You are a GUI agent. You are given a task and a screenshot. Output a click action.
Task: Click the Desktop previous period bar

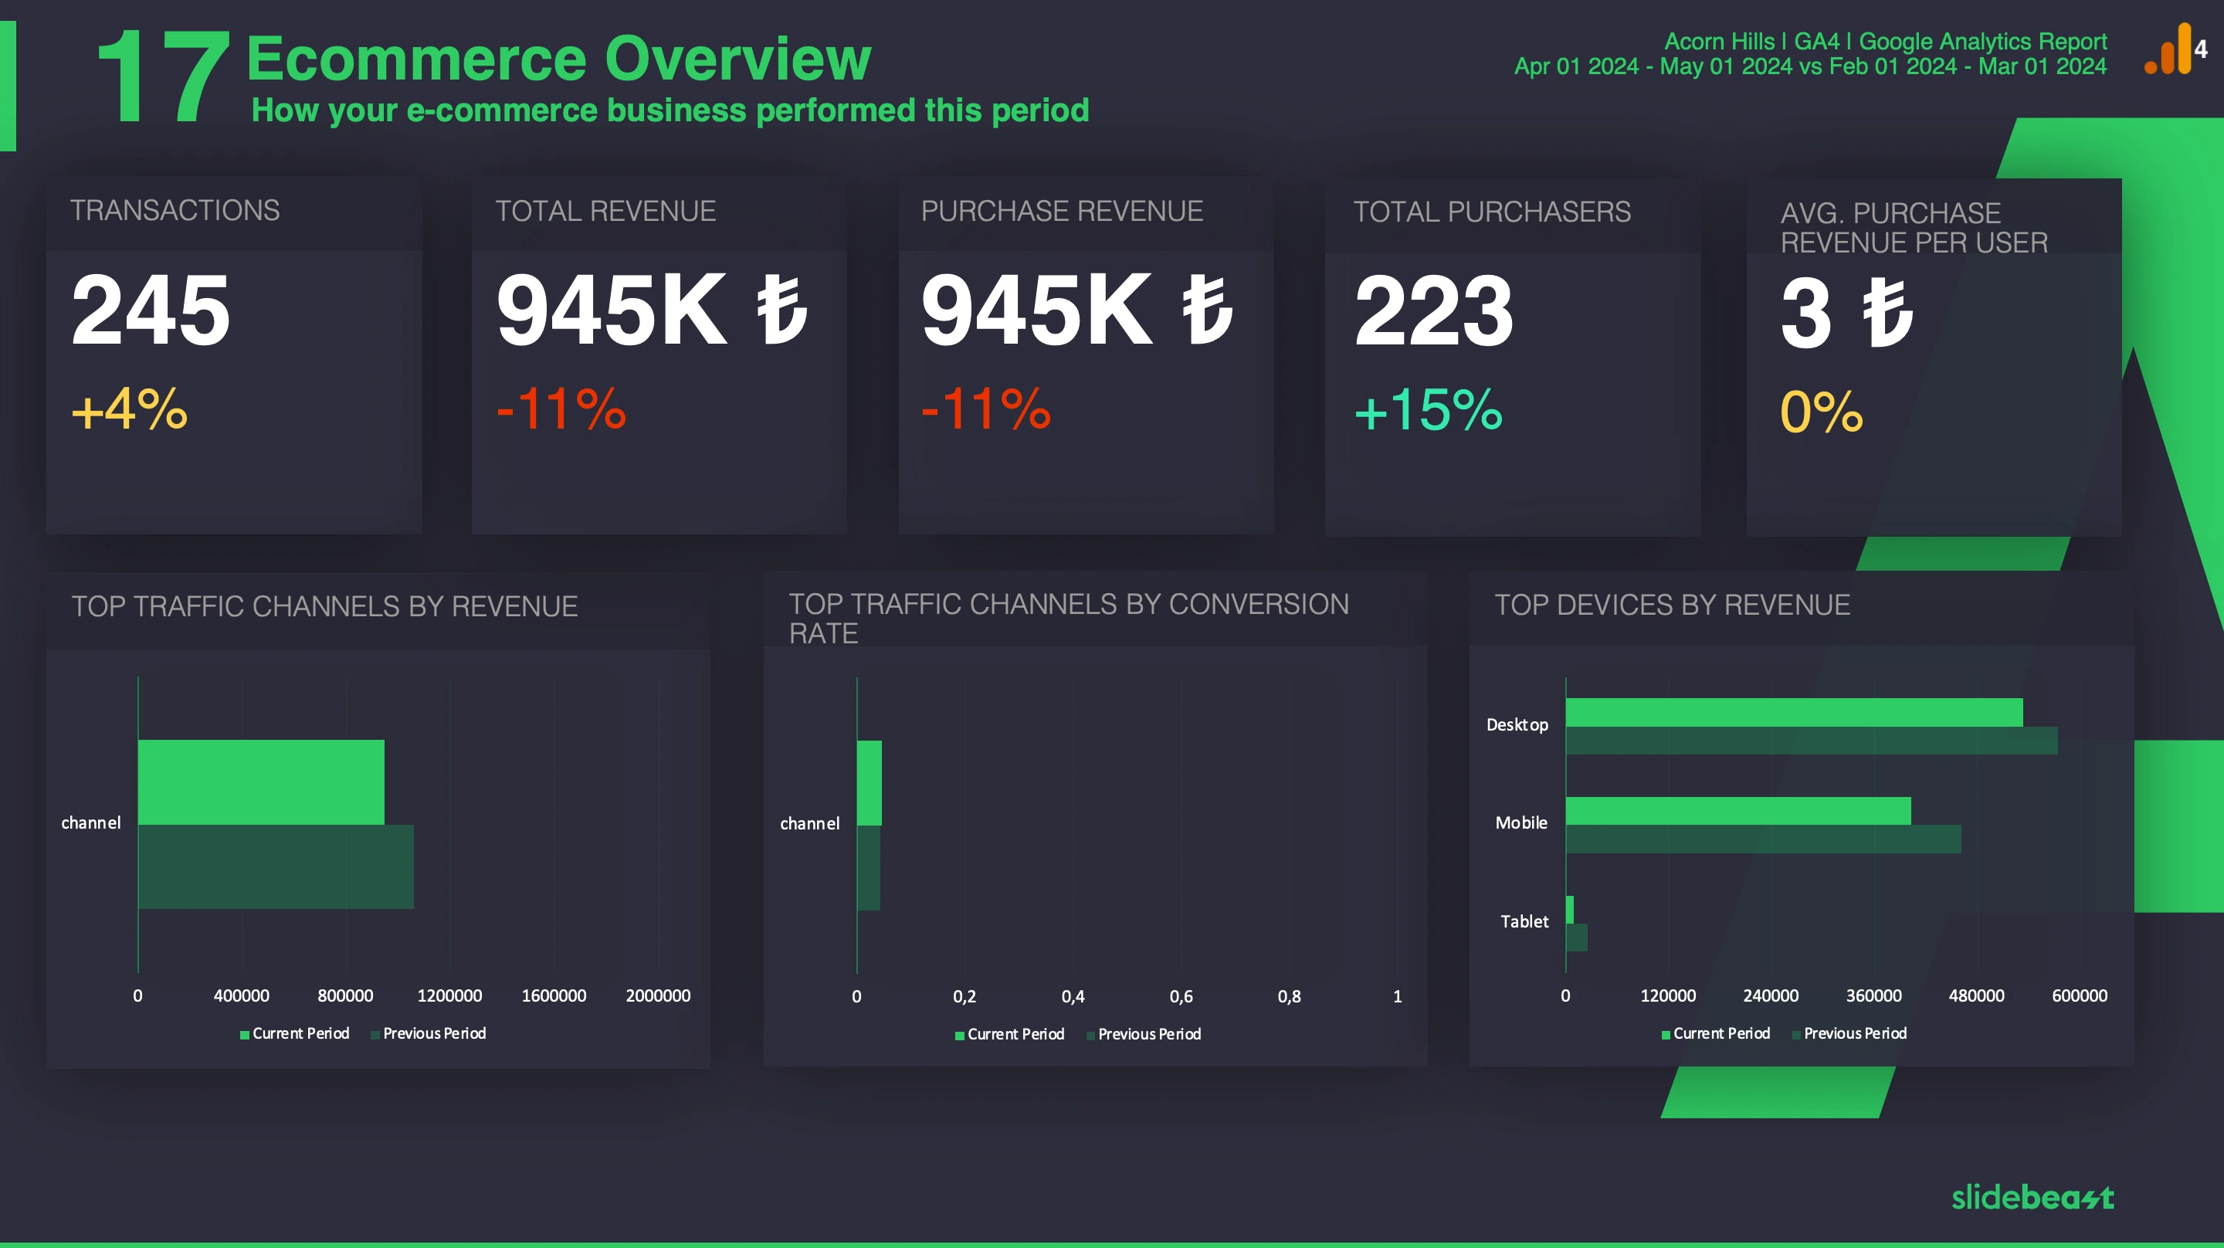click(x=1812, y=741)
